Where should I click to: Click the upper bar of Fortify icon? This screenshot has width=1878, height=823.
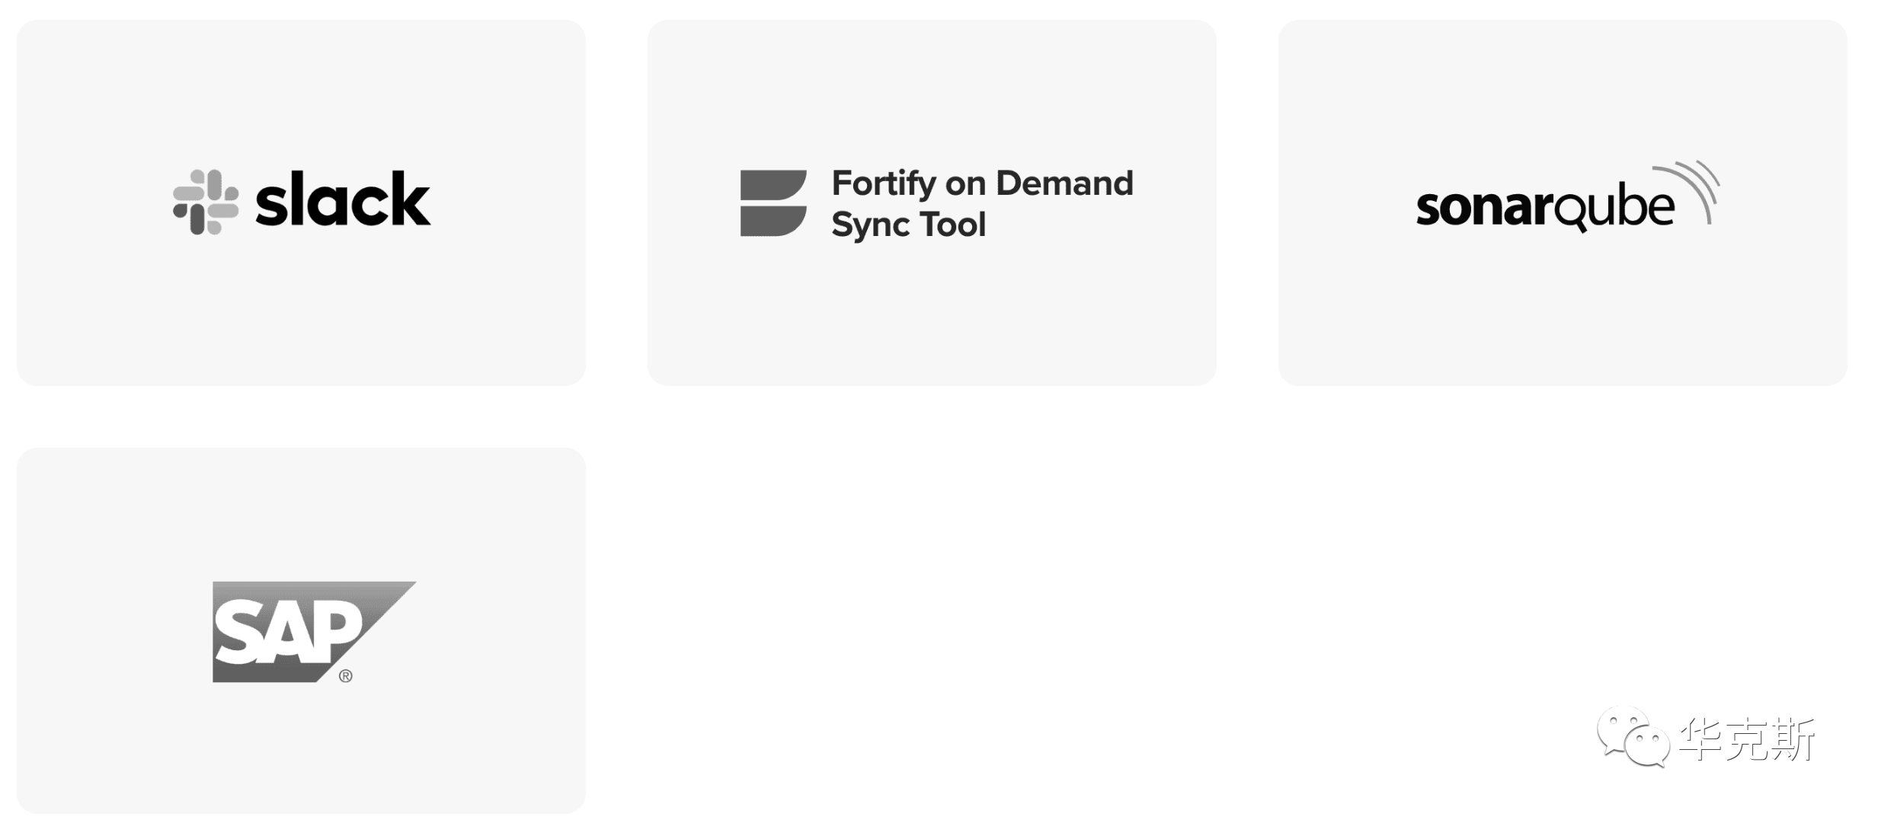click(x=773, y=185)
